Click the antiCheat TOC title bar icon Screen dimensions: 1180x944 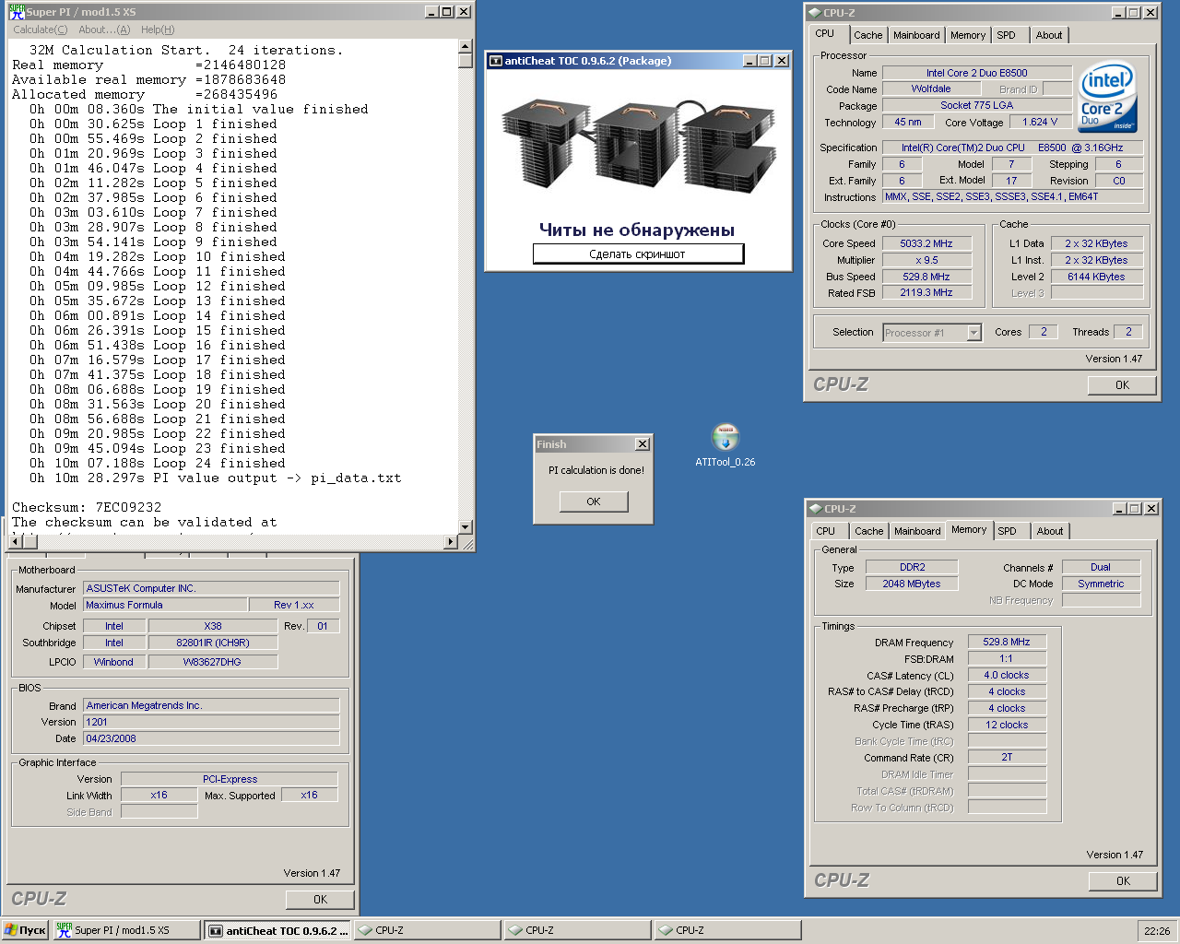click(x=496, y=61)
